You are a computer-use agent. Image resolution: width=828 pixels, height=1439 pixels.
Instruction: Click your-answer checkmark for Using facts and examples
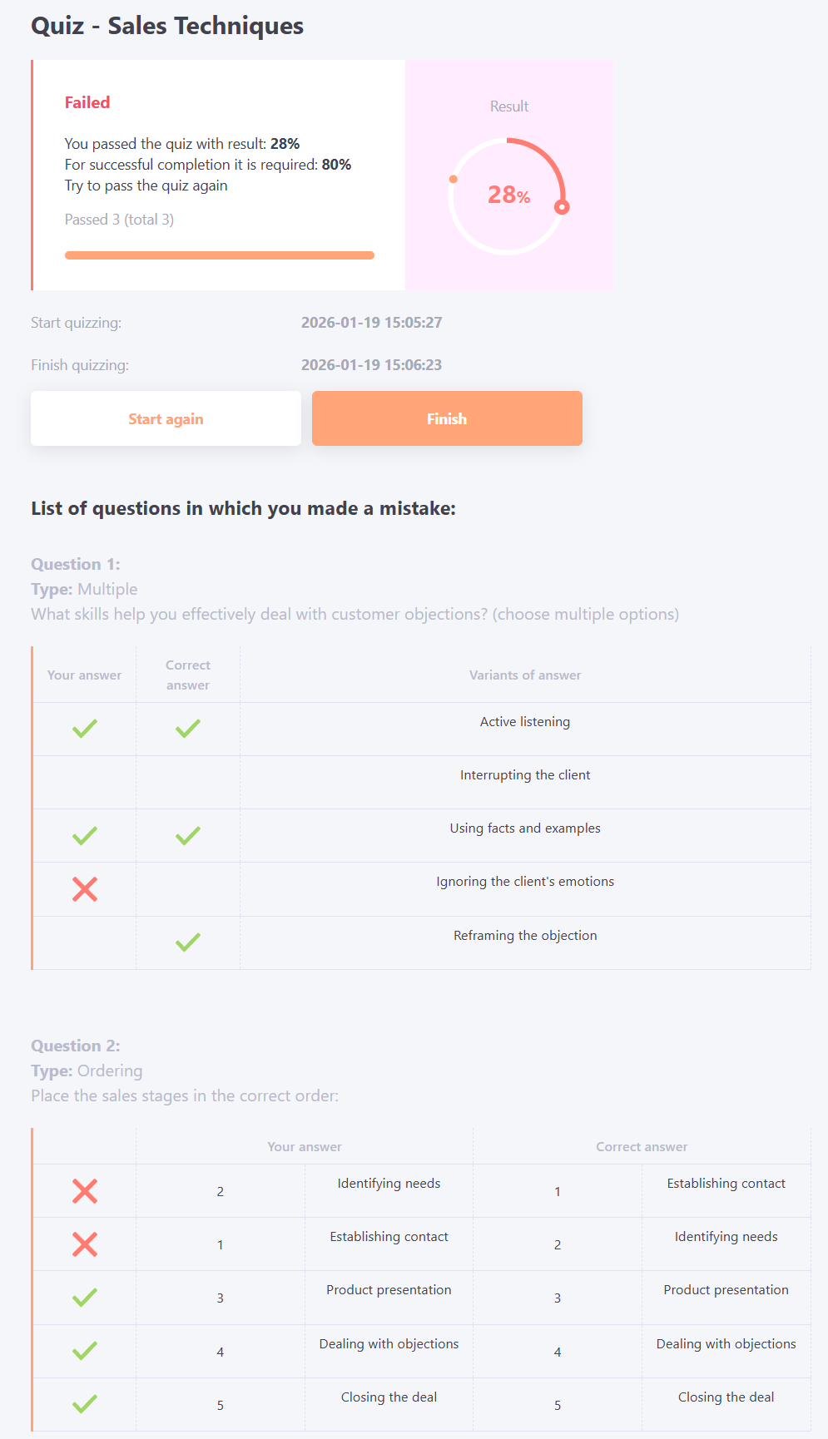click(84, 835)
